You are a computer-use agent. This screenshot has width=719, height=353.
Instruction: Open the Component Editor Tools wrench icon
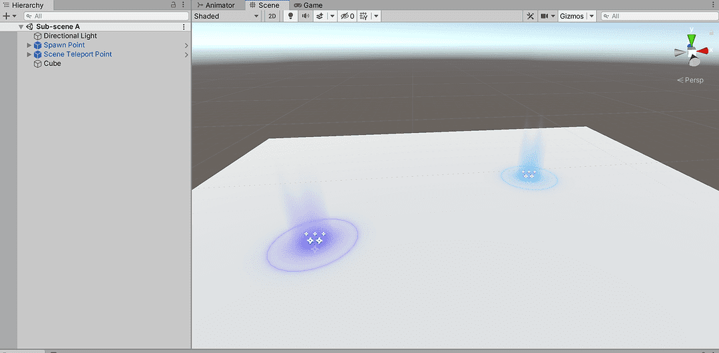pos(531,16)
